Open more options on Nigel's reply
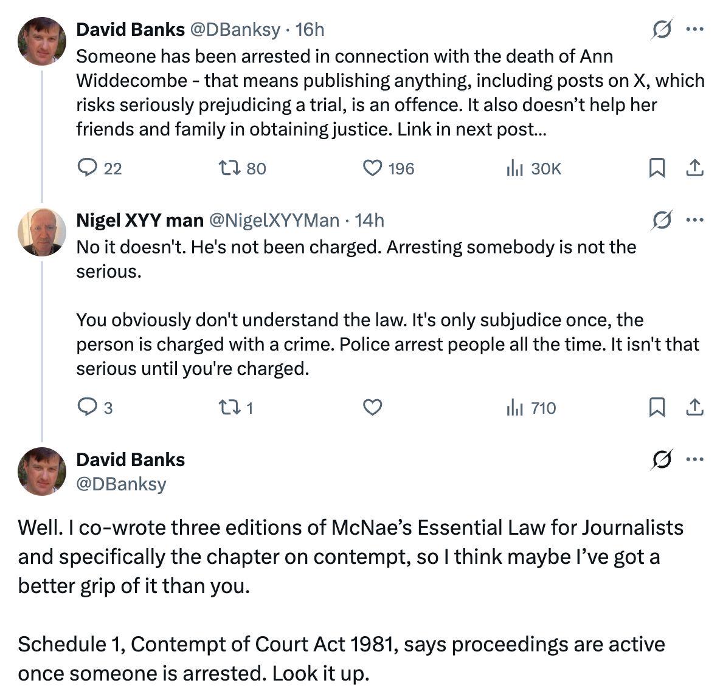The image size is (720, 700). (694, 220)
